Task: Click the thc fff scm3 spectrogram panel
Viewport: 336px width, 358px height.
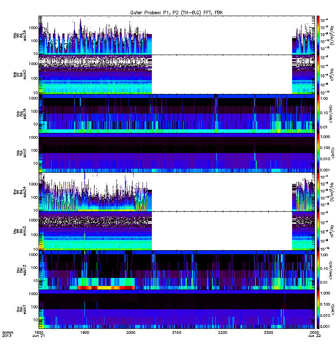Action: [177, 231]
